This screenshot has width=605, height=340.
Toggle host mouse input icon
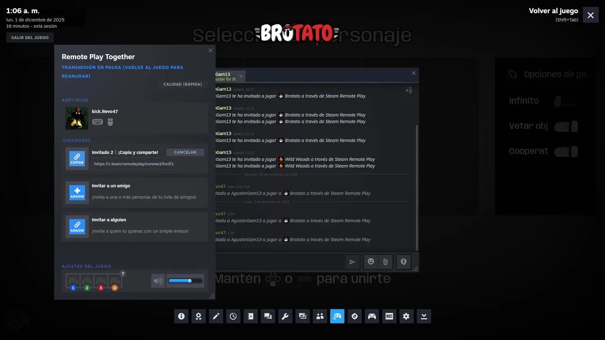(110, 122)
